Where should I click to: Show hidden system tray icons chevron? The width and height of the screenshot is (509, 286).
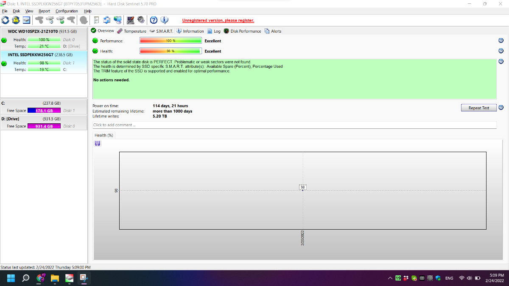(x=390, y=278)
